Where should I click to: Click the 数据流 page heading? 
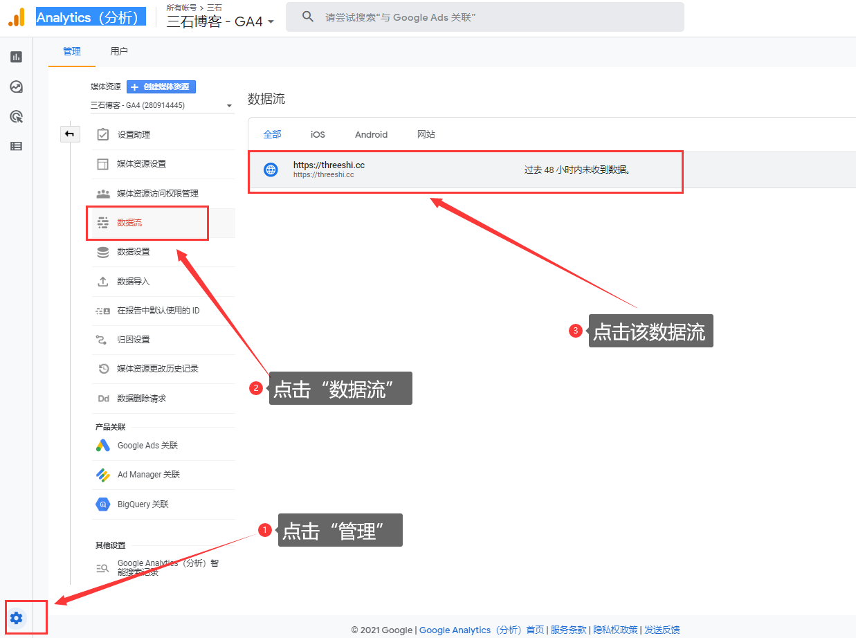click(266, 99)
